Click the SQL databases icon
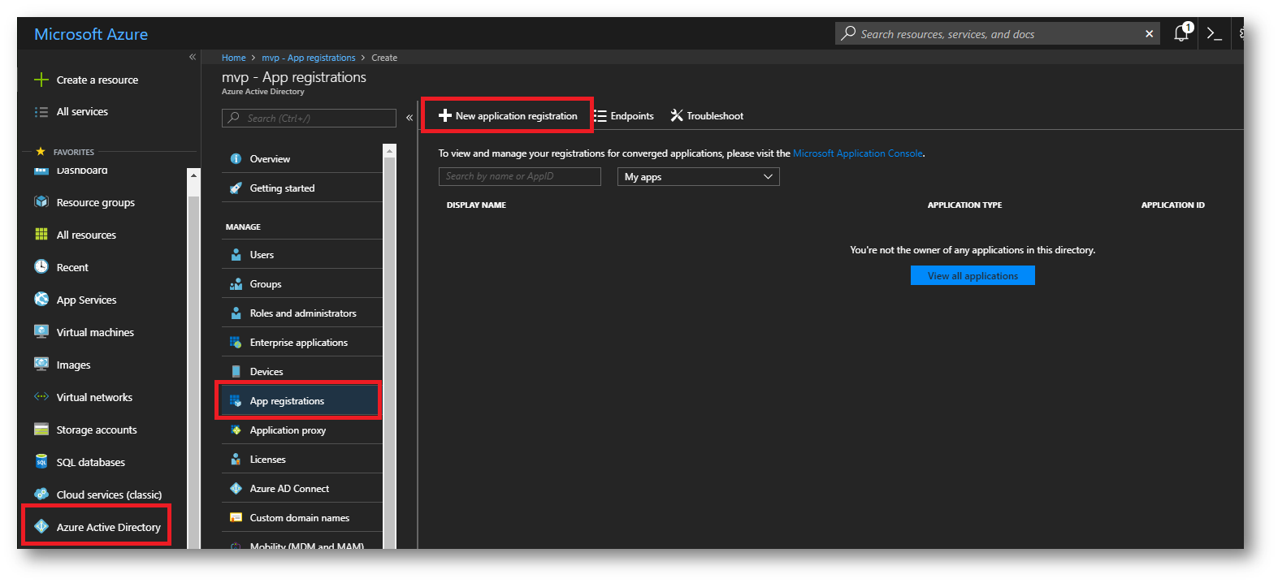This screenshot has width=1278, height=583. (41, 462)
